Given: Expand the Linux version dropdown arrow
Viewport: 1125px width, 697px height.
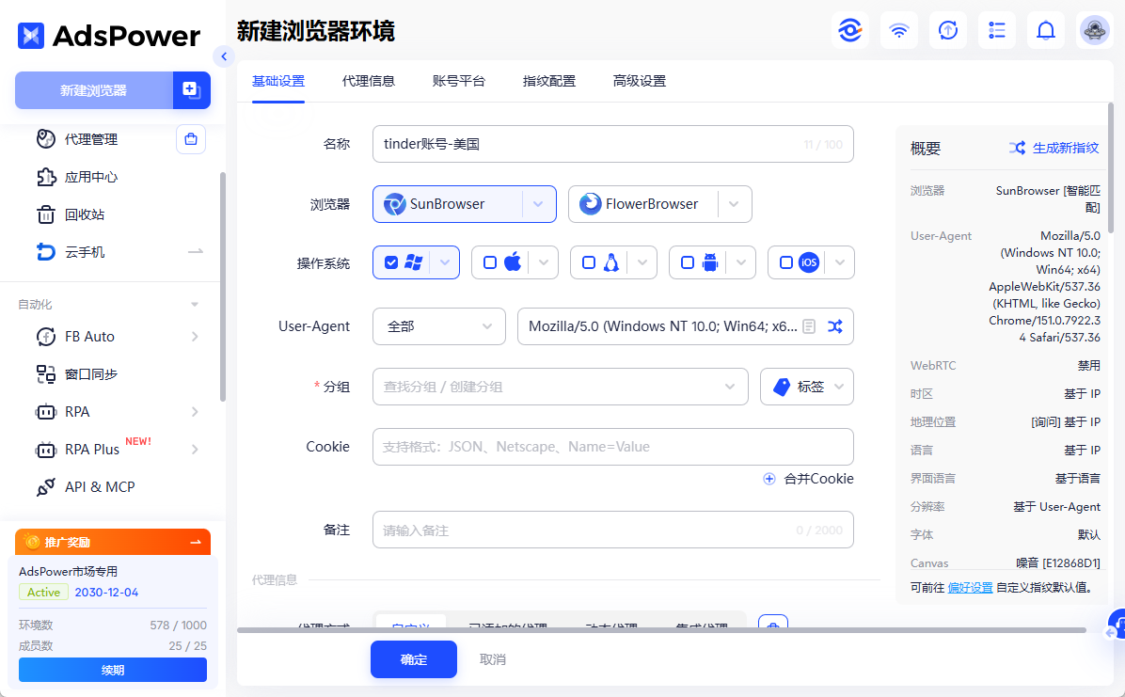Looking at the screenshot, I should click(642, 262).
